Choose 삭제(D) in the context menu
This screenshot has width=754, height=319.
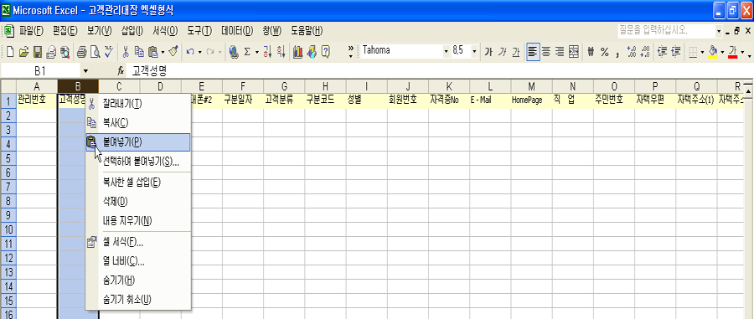pyautogui.click(x=138, y=201)
